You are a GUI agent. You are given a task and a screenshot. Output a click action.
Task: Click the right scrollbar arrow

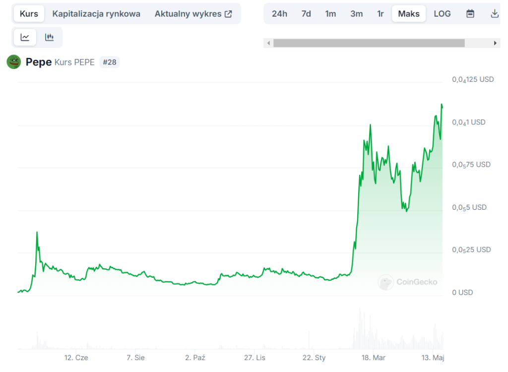click(495, 43)
